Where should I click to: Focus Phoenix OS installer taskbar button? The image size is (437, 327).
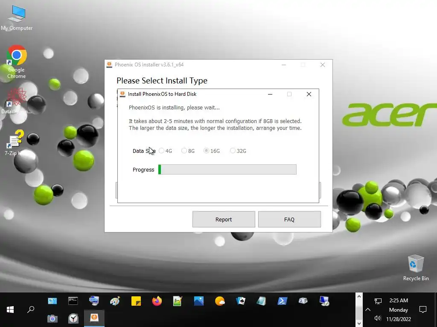coord(94,318)
